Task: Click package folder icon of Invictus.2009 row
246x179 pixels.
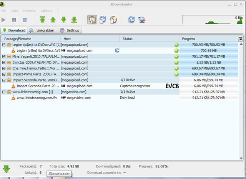Action: (x=9, y=63)
